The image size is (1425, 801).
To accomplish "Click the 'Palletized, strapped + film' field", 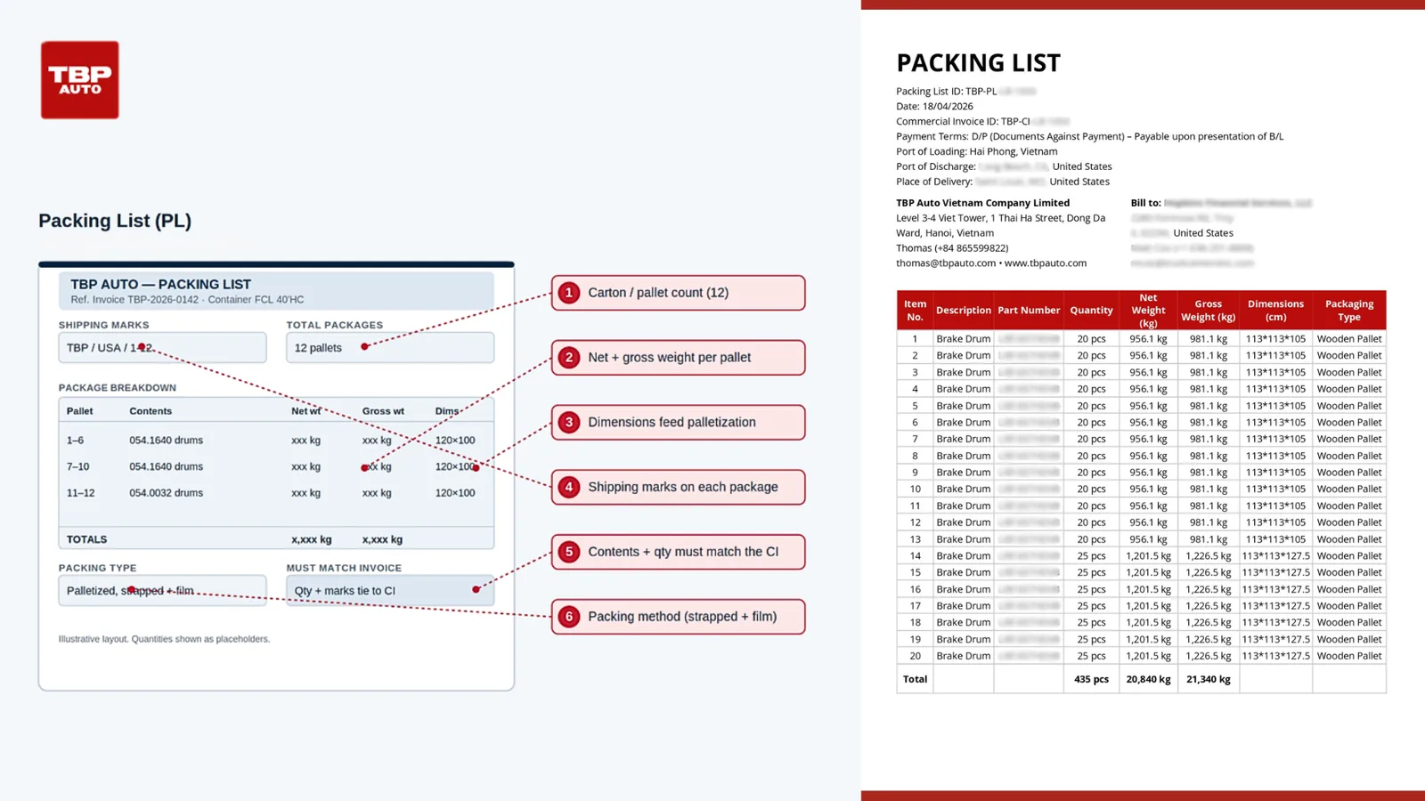I will pyautogui.click(x=162, y=591).
